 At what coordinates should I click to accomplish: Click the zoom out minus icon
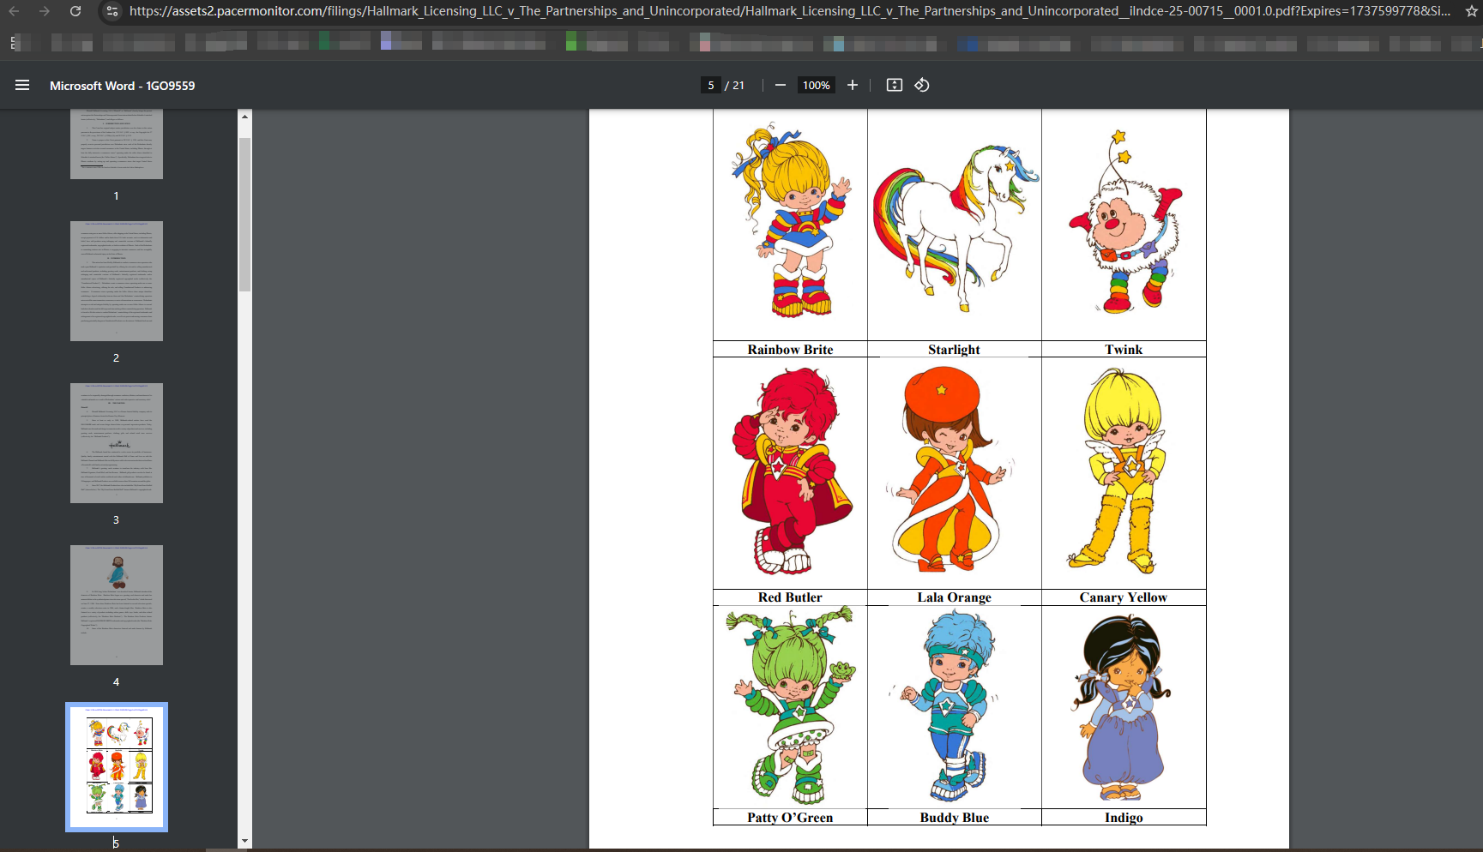pos(780,85)
